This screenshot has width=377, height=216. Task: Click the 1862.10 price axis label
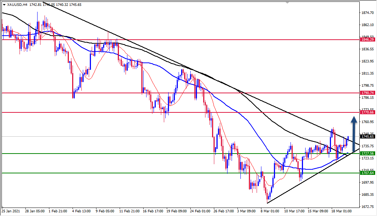coord(368,25)
